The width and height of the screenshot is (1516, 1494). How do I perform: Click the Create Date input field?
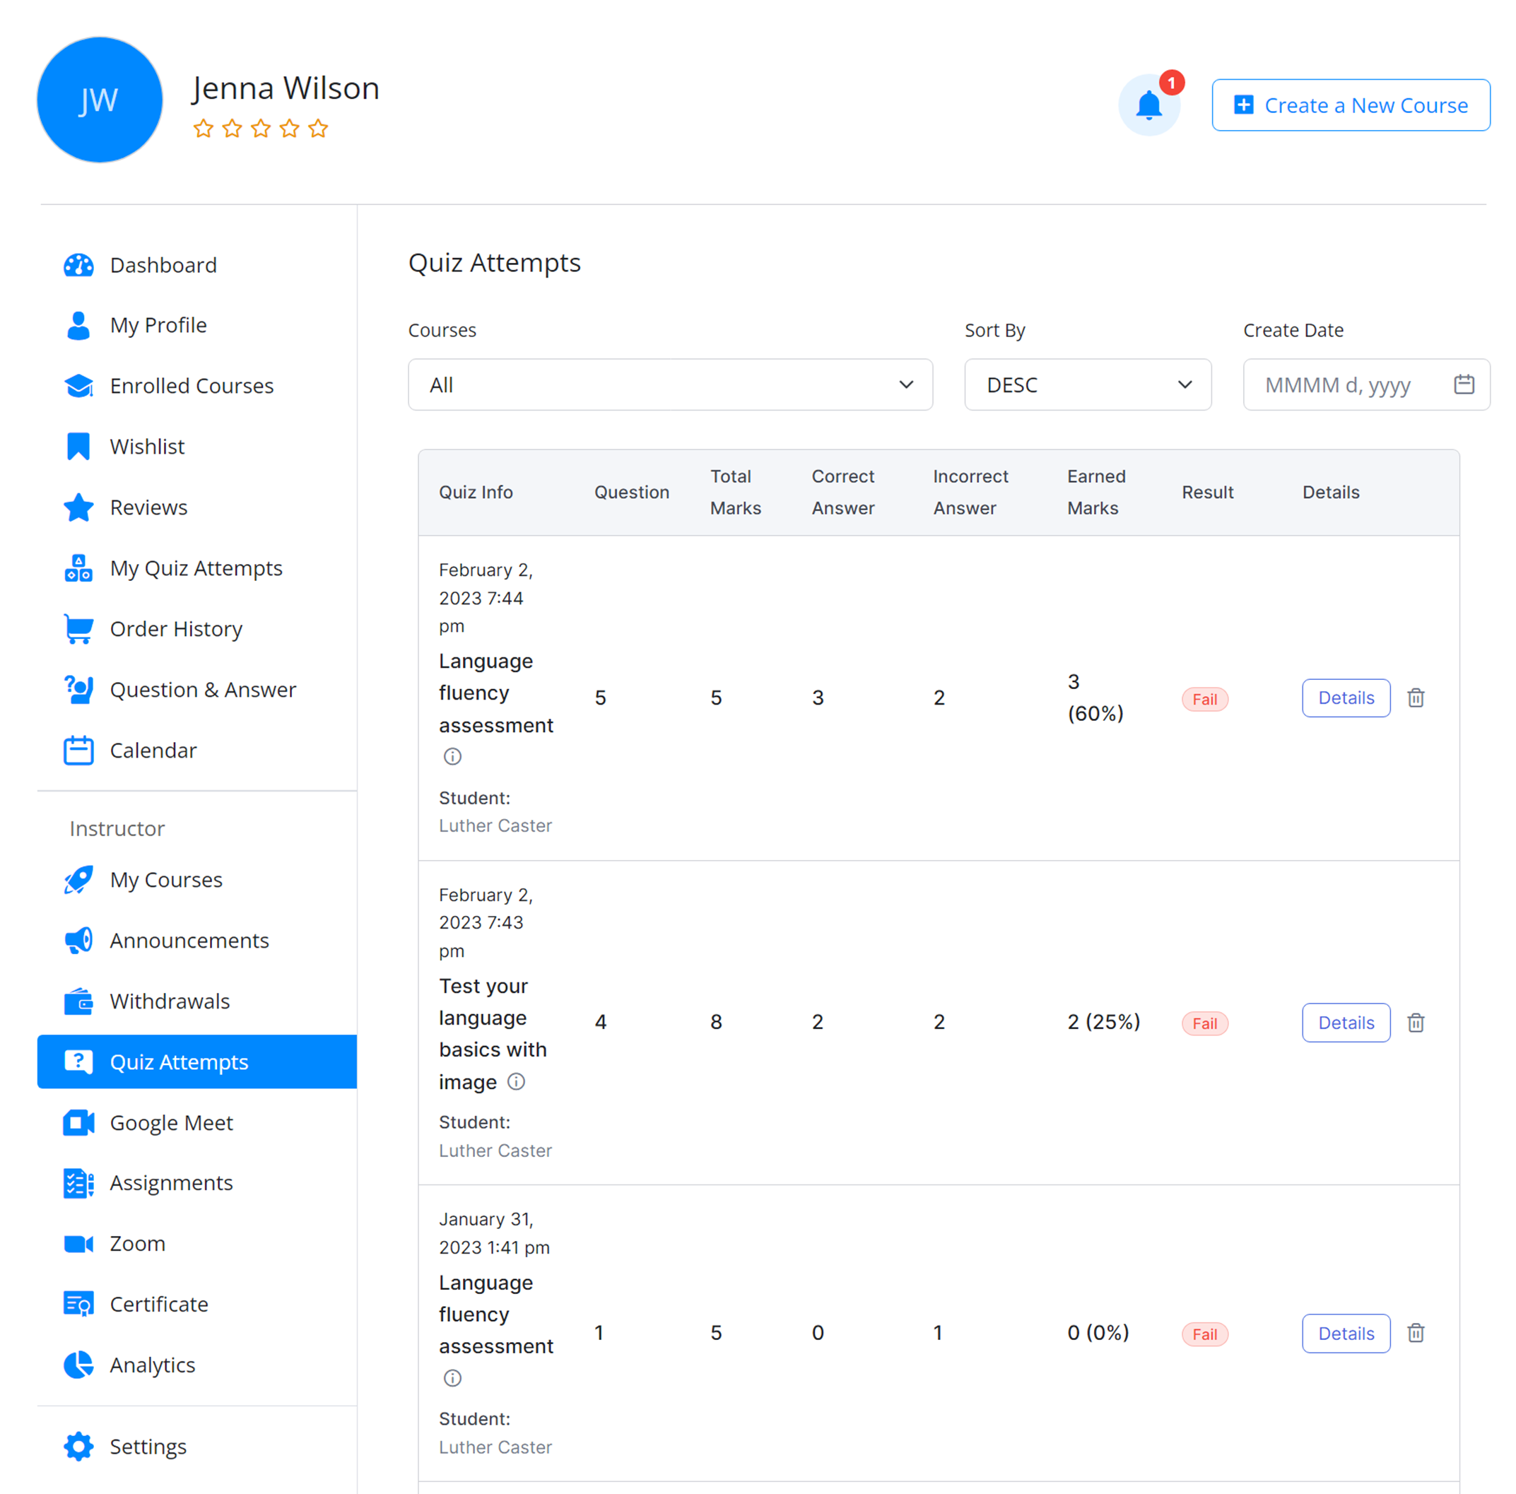(1346, 384)
